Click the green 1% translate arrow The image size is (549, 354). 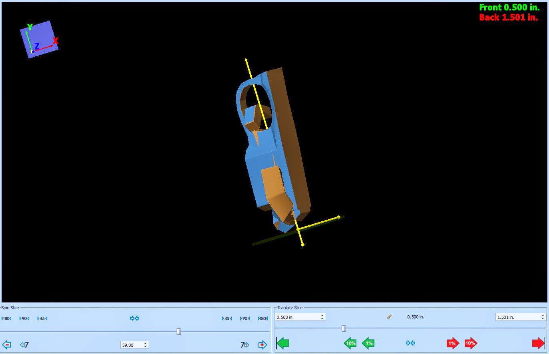(x=368, y=343)
